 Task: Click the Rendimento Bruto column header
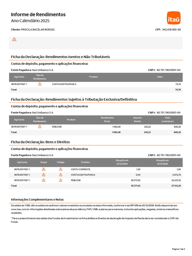pyautogui.click(x=107, y=119)
